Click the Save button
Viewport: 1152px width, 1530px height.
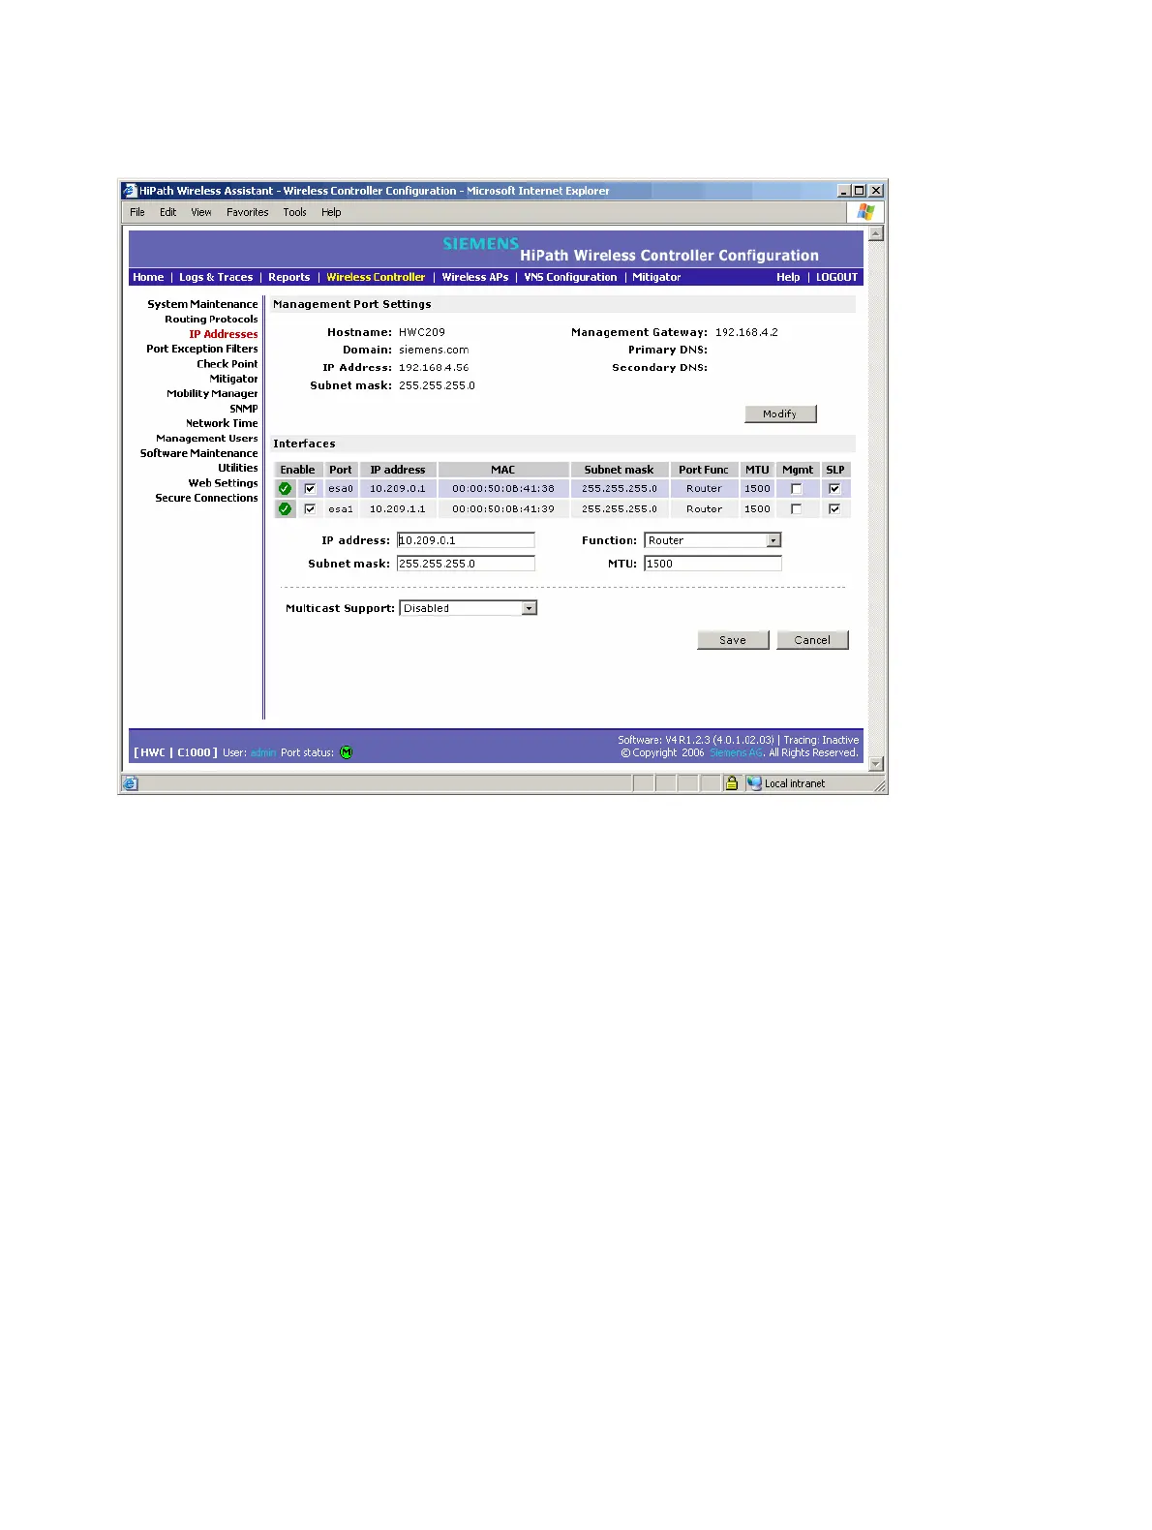pos(733,640)
